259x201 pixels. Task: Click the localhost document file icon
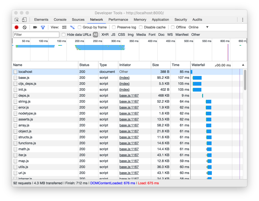coord(15,72)
